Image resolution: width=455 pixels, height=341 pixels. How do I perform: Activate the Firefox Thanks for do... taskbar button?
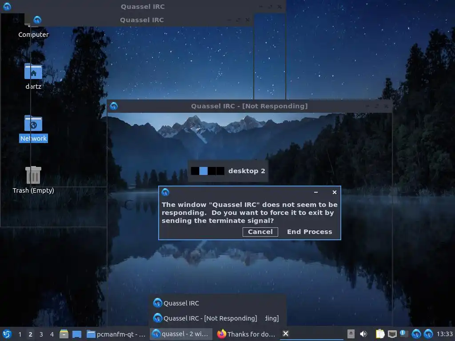[246, 334]
